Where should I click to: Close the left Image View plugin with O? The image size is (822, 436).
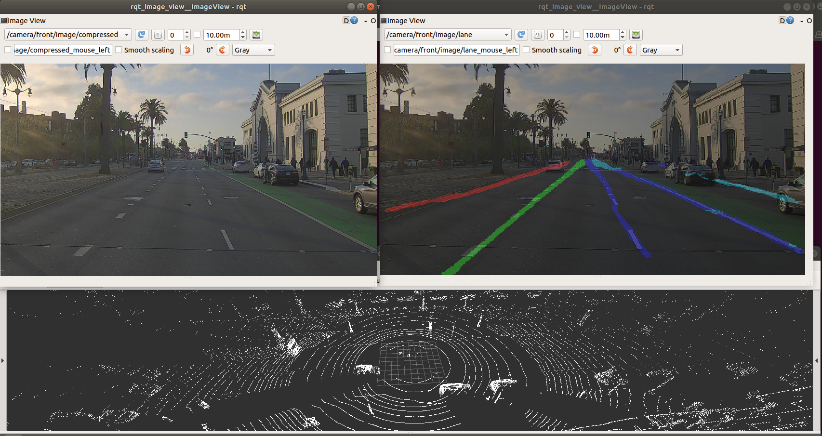(x=373, y=21)
